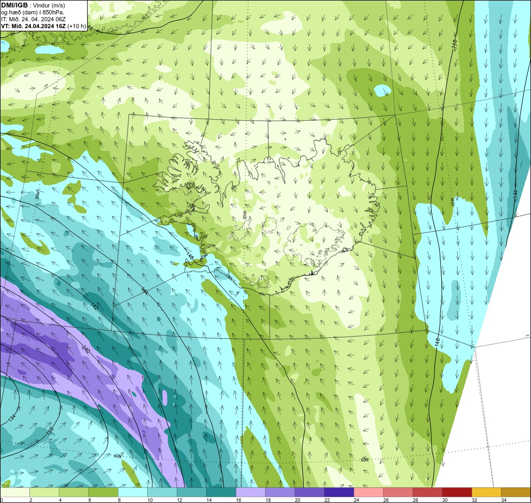Image resolution: width=531 pixels, height=503 pixels.
Task: Click the salmon 26–28 m/s legend swatch
Action: [398, 492]
